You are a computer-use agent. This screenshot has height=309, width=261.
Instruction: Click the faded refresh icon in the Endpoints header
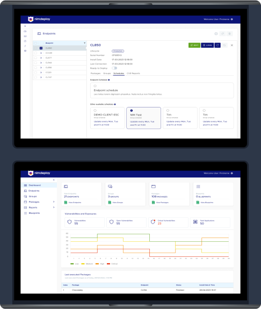(222, 34)
